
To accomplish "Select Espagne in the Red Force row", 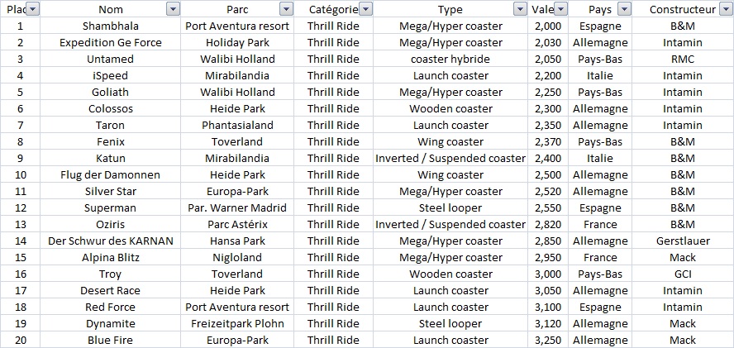I will (600, 307).
